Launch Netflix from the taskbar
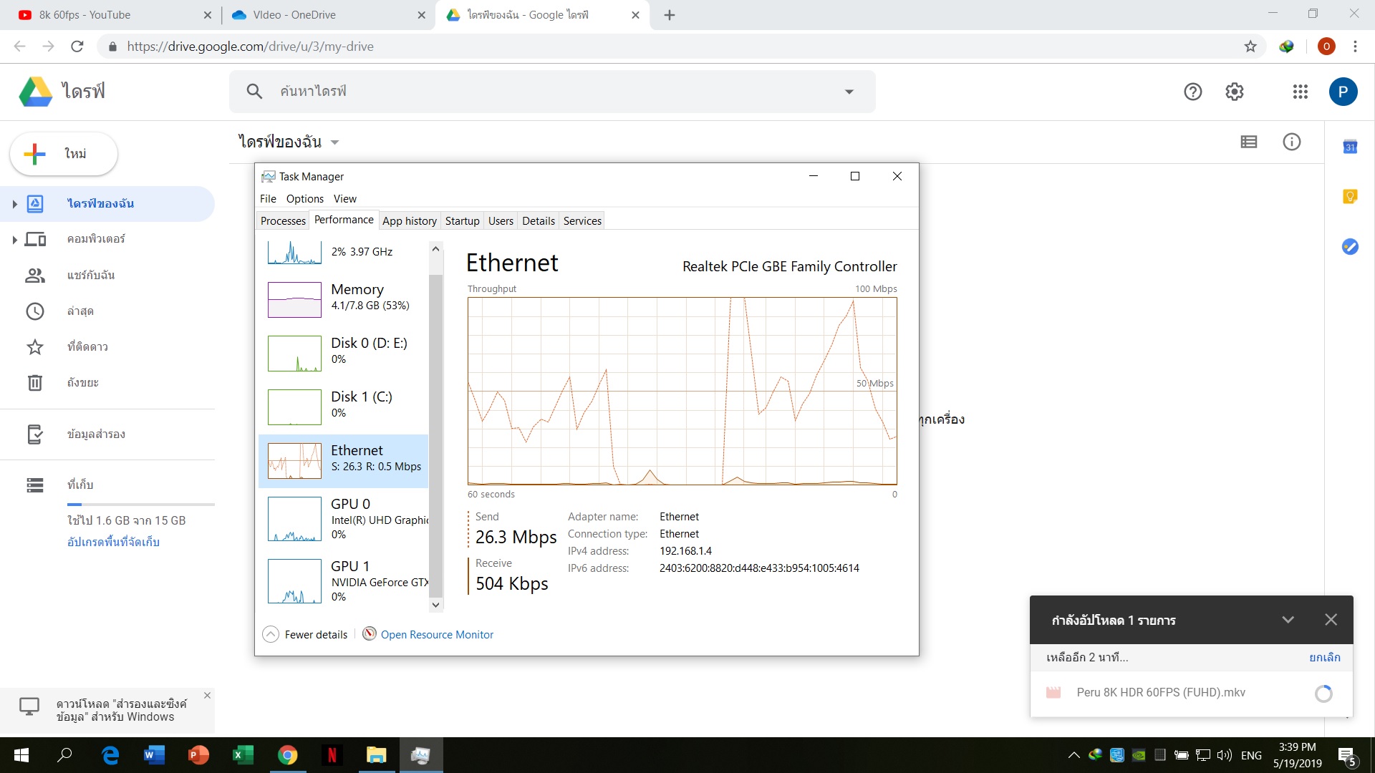1375x773 pixels. (332, 755)
